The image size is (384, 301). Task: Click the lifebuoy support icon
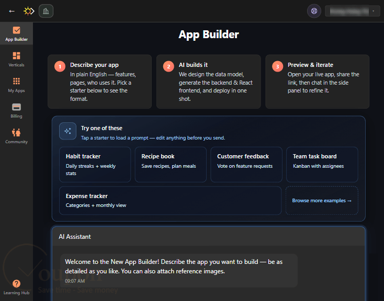coord(314,11)
